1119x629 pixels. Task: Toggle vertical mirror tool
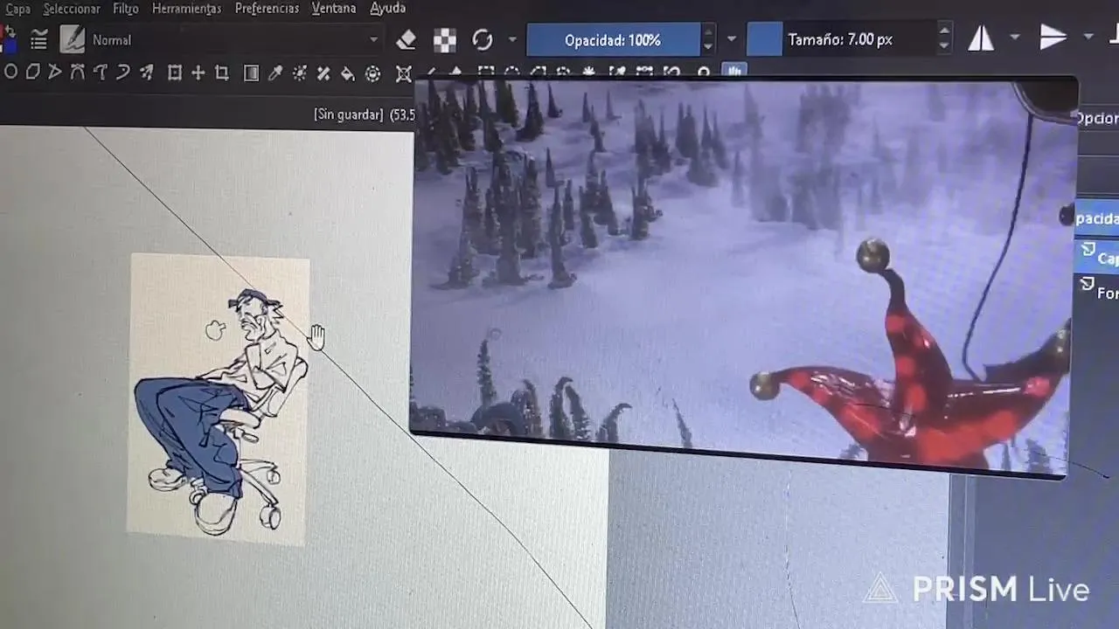coord(1053,37)
